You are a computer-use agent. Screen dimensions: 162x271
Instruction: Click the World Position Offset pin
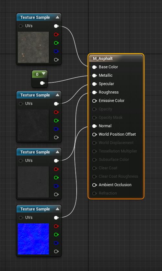(x=94, y=134)
